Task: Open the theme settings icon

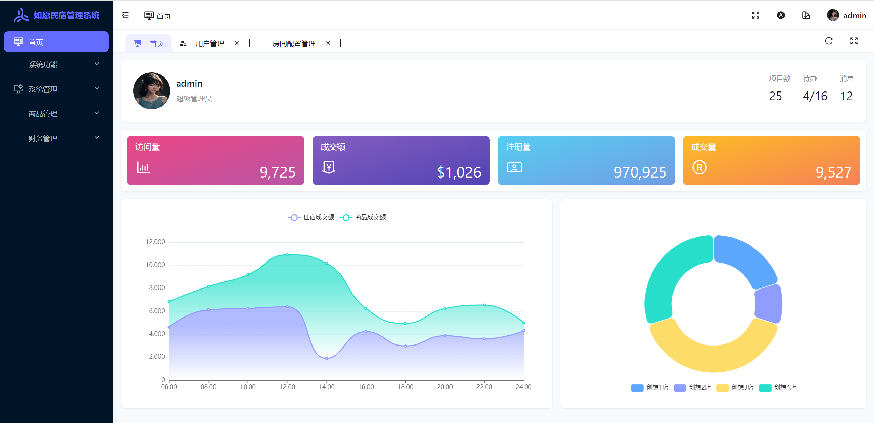Action: point(806,15)
